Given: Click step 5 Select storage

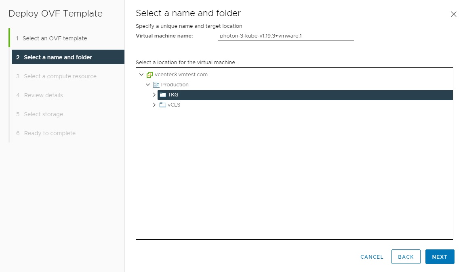Looking at the screenshot, I should (x=43, y=114).
